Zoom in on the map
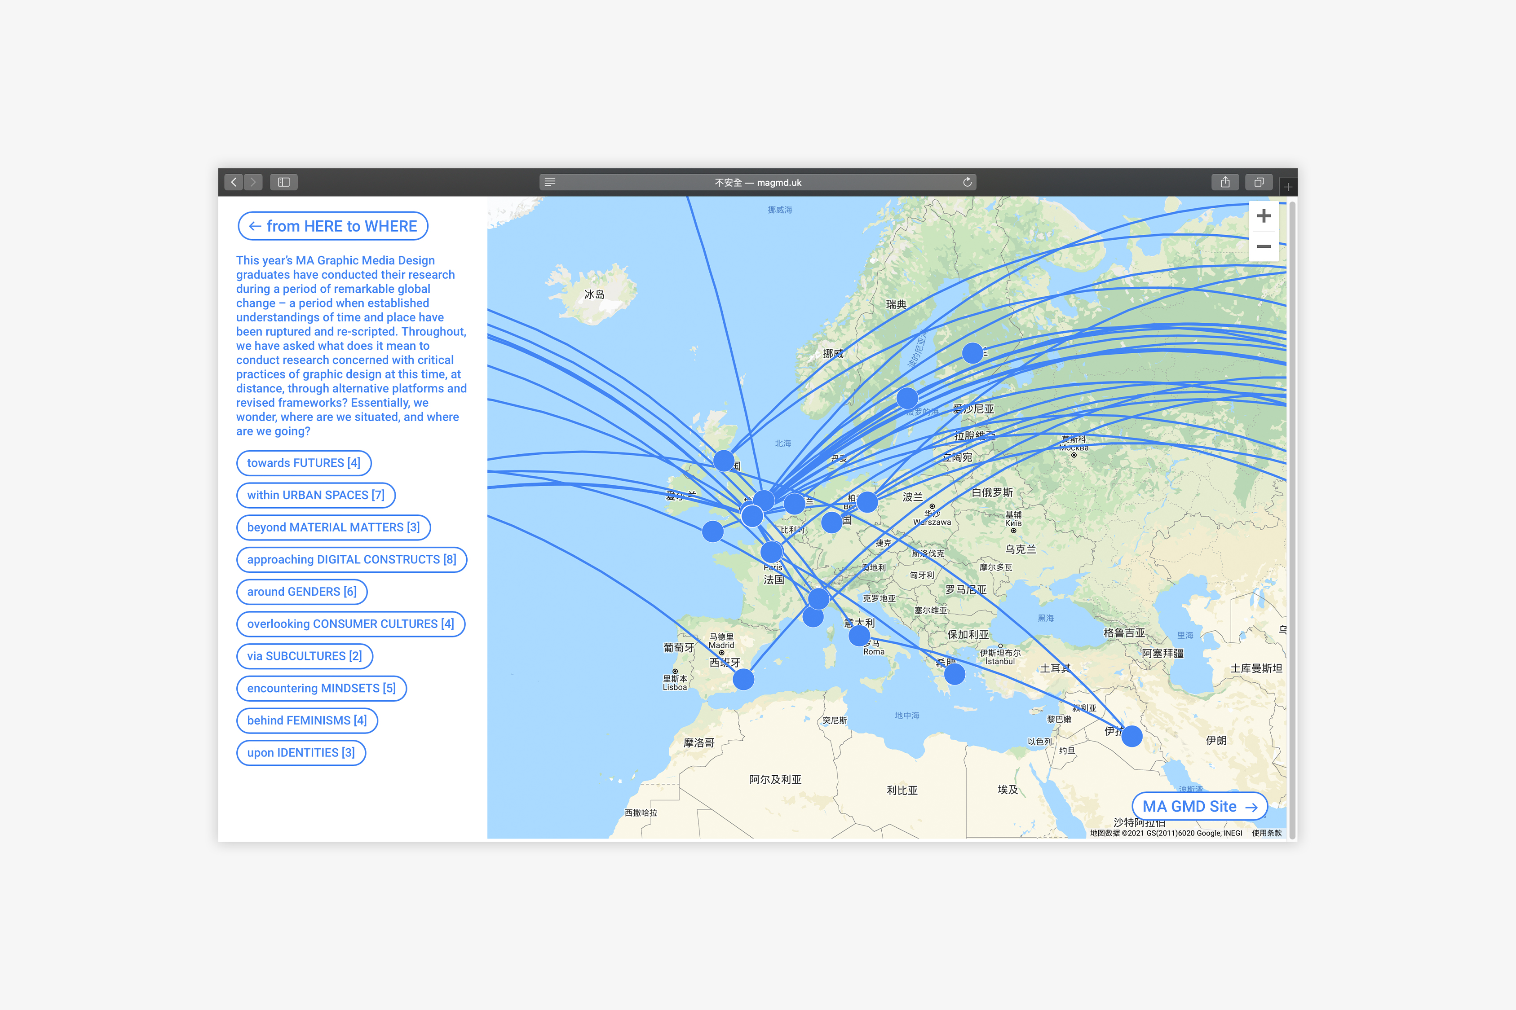The image size is (1516, 1010). (x=1263, y=216)
